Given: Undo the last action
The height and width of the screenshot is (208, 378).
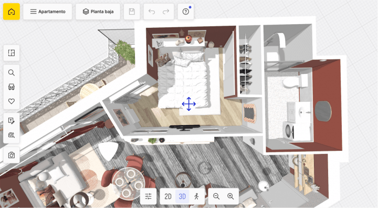Looking at the screenshot, I should (152, 12).
